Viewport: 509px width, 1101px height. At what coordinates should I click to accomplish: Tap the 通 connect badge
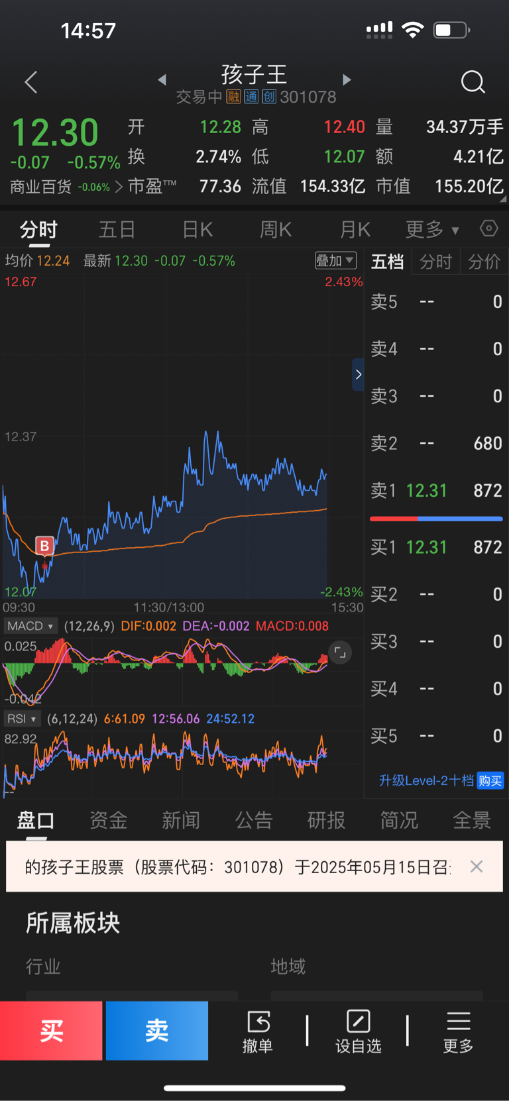[251, 97]
